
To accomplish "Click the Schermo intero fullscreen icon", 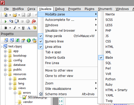I will point(41,94).
